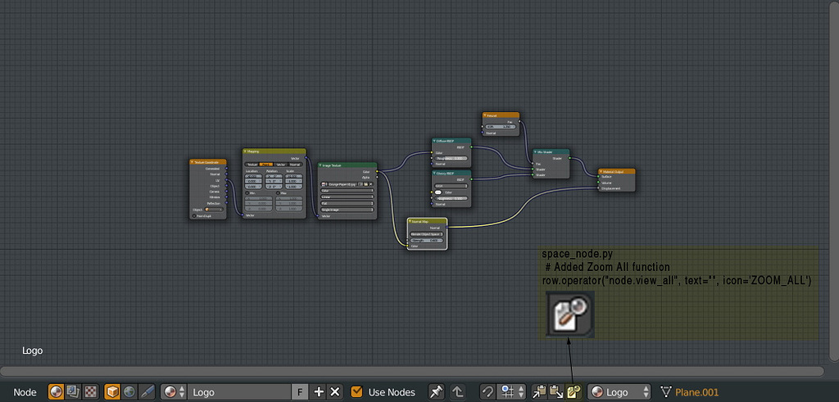
Task: Toggle the fake user F button
Action: 300,392
